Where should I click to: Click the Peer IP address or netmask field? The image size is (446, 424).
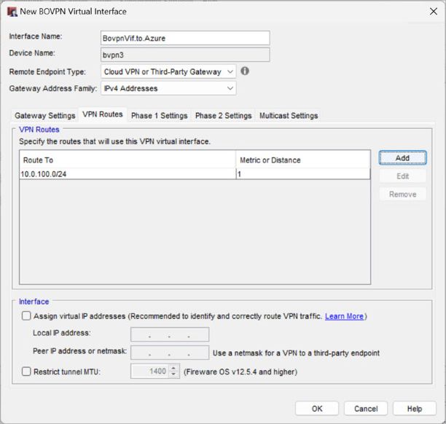pos(170,353)
